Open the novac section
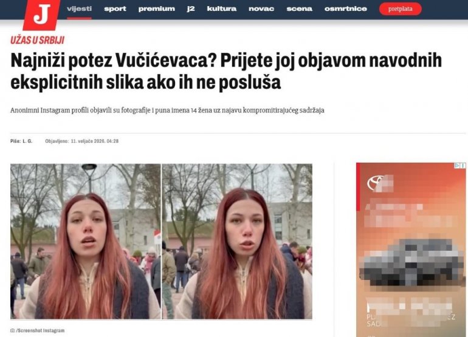 point(261,9)
